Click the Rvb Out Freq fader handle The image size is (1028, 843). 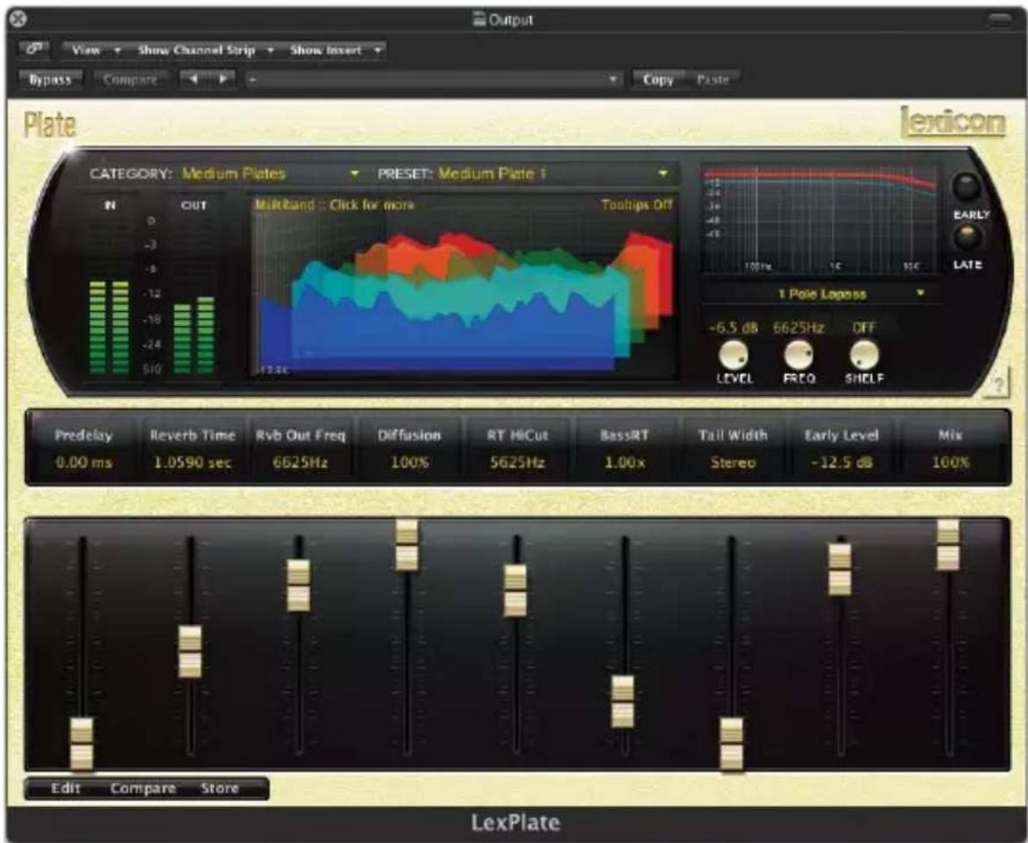click(298, 585)
